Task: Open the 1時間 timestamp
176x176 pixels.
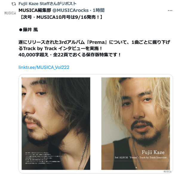Action: click(99, 10)
